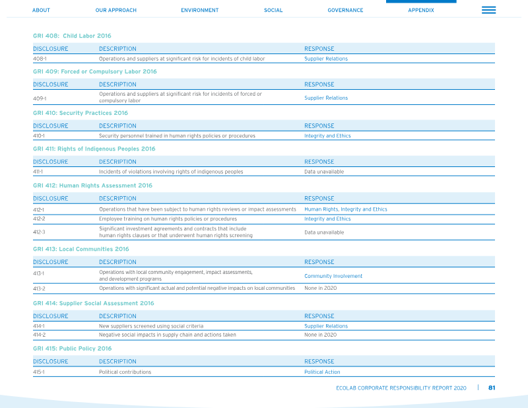Click the GRI 415 Public Policy heading

click(72, 349)
